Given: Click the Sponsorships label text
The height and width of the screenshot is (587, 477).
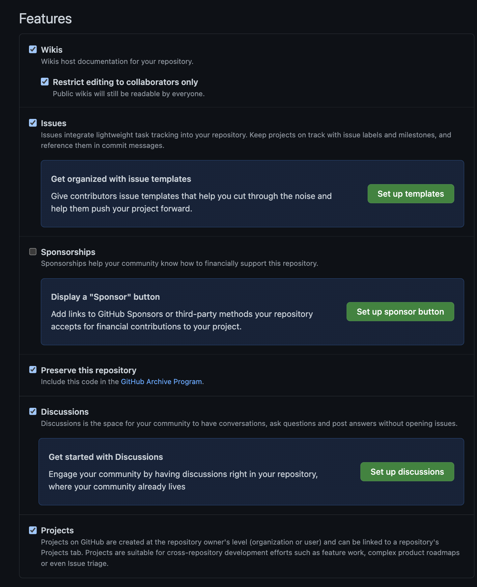Looking at the screenshot, I should click(68, 252).
